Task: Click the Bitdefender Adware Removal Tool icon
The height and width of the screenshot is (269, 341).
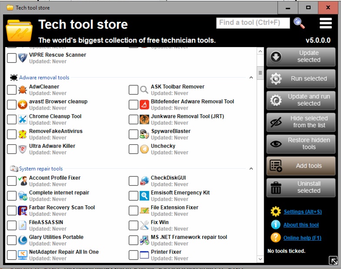Action: coord(144,105)
